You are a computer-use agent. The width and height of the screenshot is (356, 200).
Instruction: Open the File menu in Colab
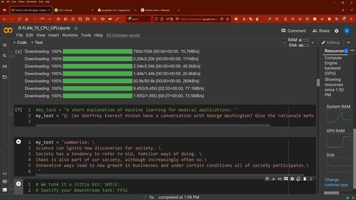tap(19, 35)
